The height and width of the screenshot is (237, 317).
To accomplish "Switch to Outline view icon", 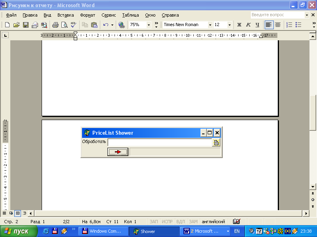I will point(25,213).
